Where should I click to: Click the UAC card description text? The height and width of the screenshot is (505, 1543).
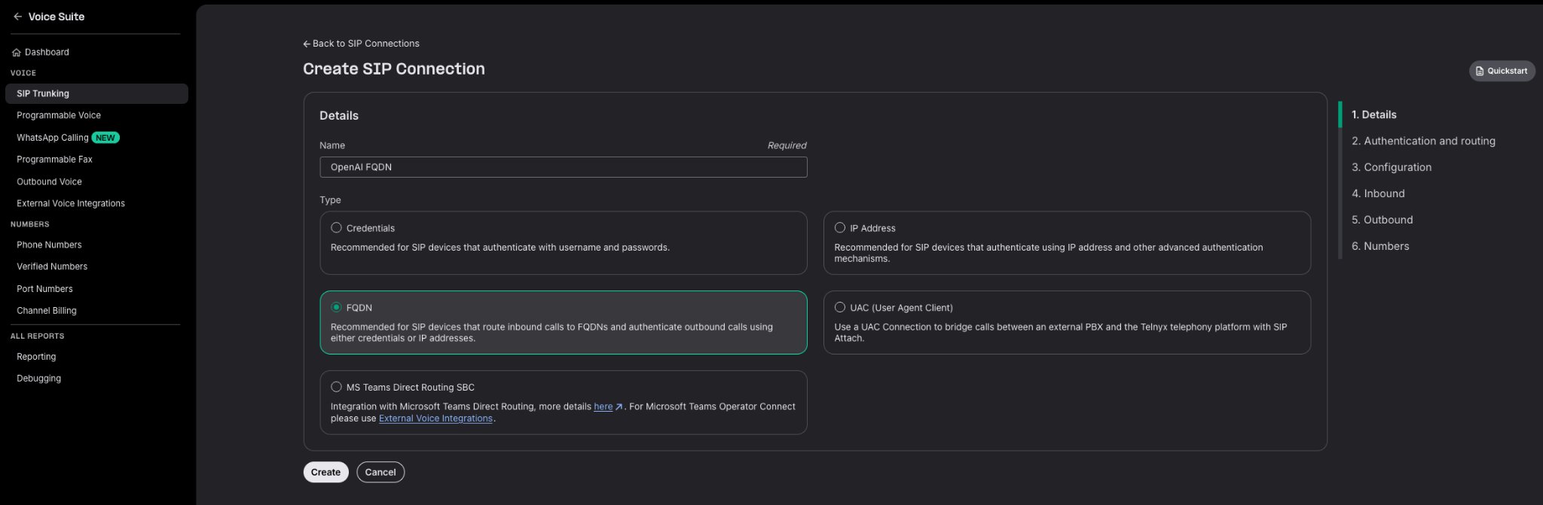tap(1060, 333)
